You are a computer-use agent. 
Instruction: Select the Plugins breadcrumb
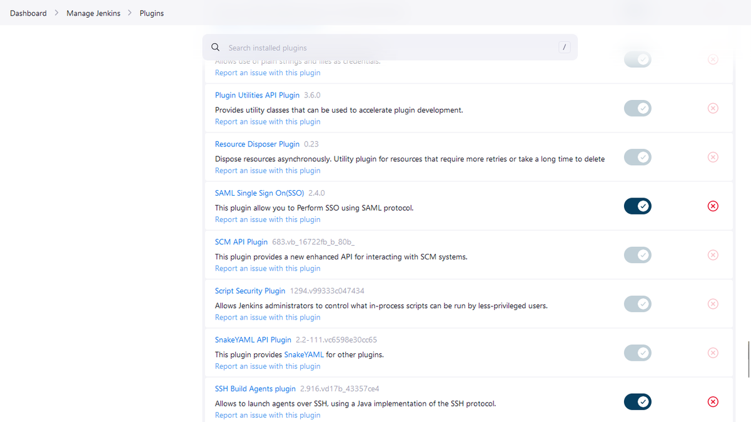[x=151, y=13]
